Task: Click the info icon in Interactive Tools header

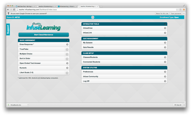Action: [165, 24]
